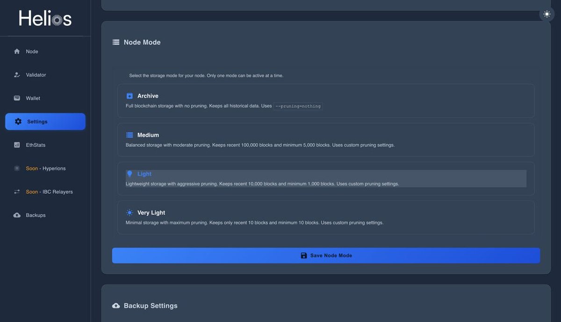Click the IBC Relayers arrows icon
Viewport: 561px width, 322px height.
(17, 192)
